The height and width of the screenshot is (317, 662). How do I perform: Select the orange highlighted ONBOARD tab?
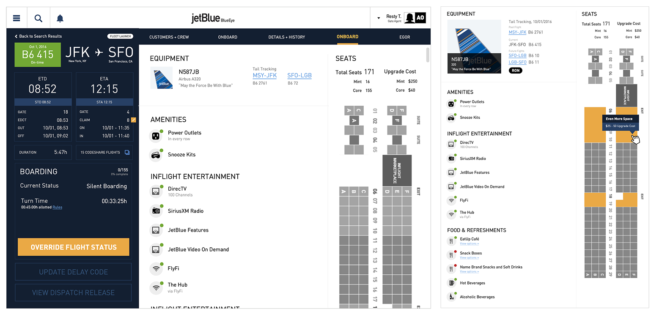[347, 37]
